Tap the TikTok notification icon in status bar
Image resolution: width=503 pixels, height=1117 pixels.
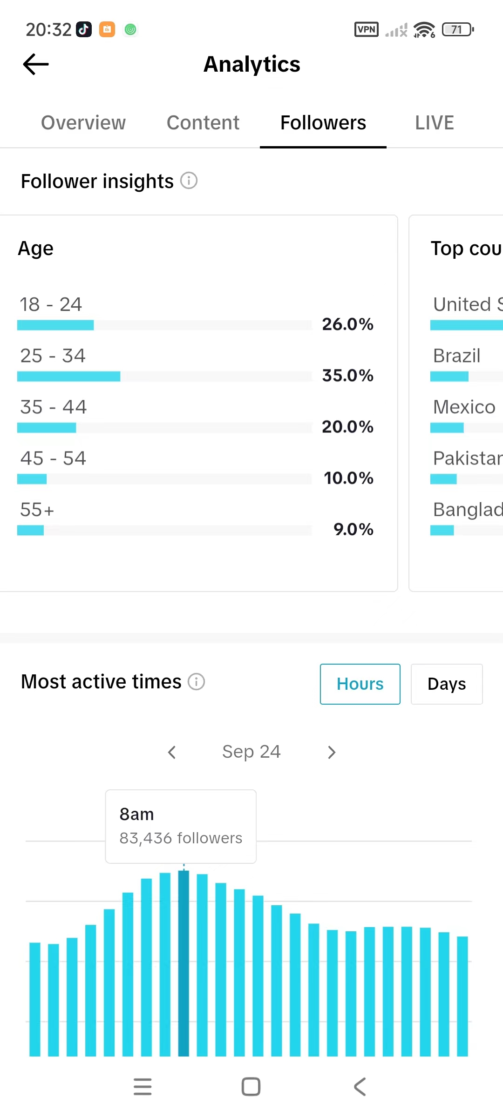[84, 30]
